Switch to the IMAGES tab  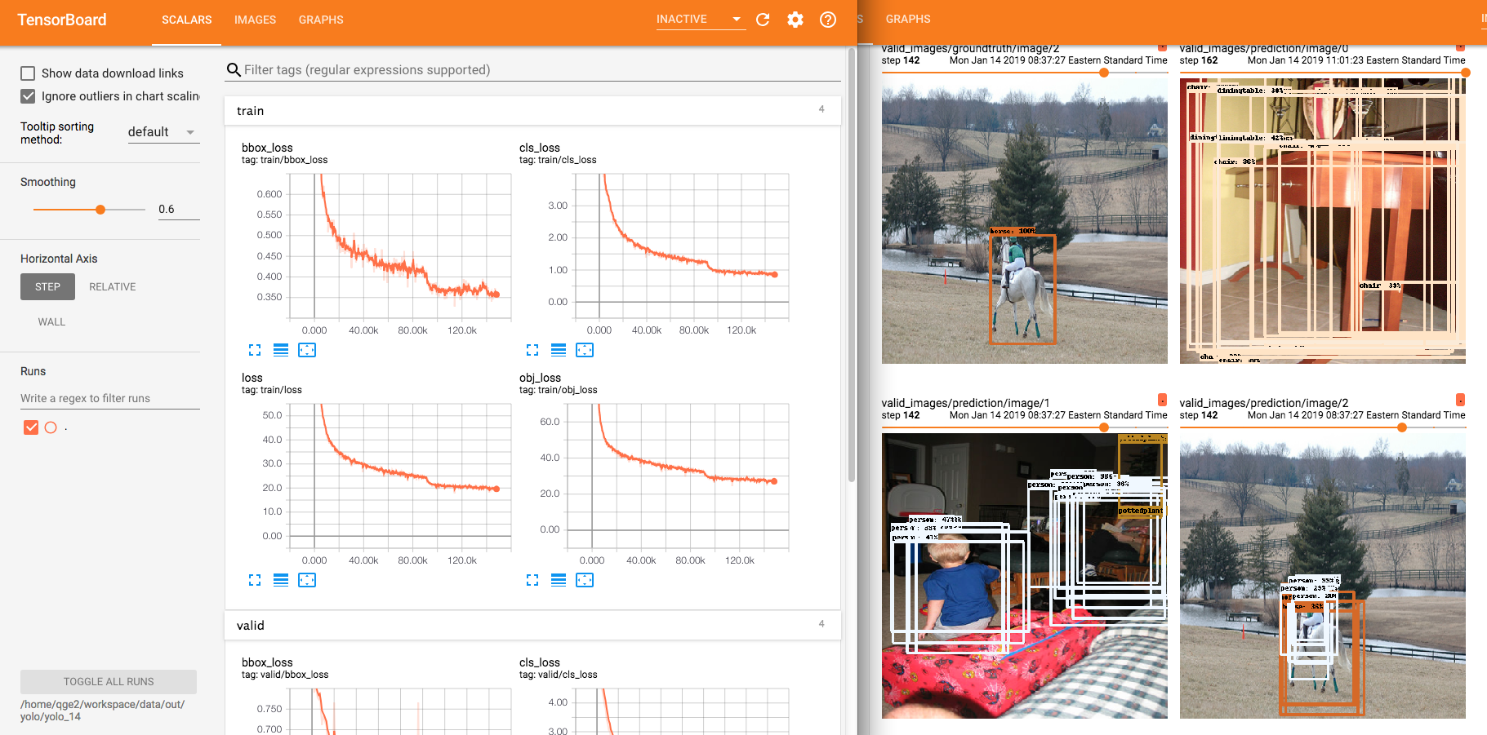pyautogui.click(x=255, y=20)
